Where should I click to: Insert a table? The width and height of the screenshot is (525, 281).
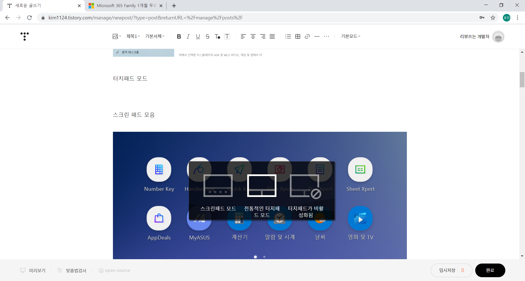click(x=298, y=36)
